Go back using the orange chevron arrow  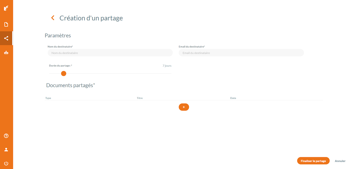[x=53, y=18]
